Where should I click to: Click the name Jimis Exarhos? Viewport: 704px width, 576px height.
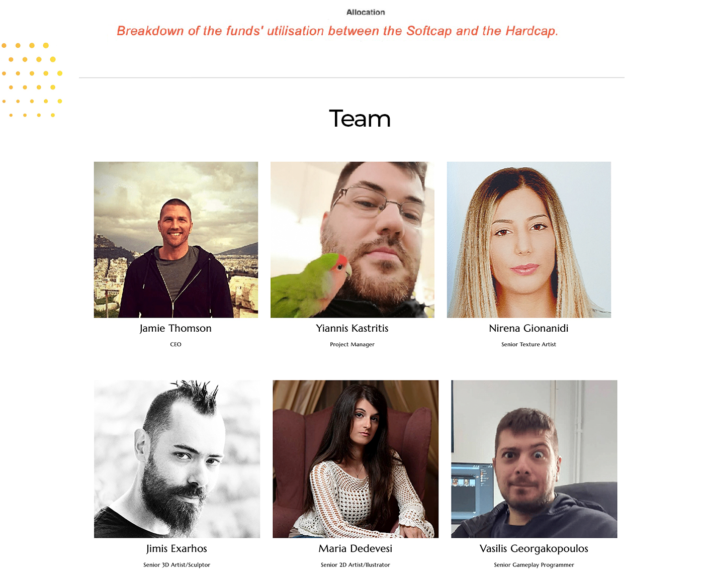[x=177, y=548]
